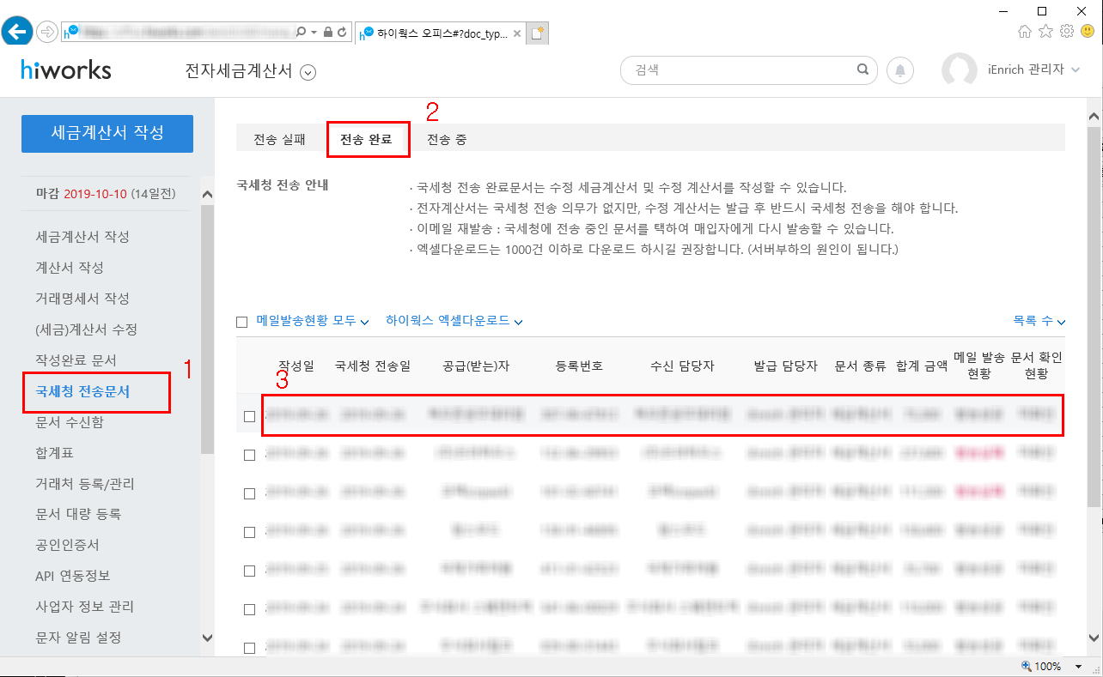This screenshot has width=1103, height=677.
Task: Open 문서 수신함 in the sidebar
Action: (70, 422)
